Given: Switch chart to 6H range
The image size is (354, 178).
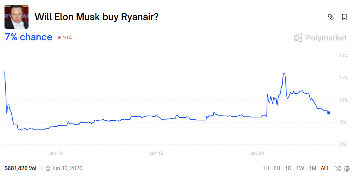Looking at the screenshot, I should coord(277,168).
